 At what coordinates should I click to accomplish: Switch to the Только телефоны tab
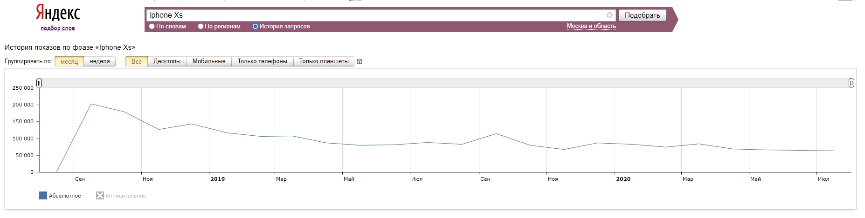click(x=263, y=61)
